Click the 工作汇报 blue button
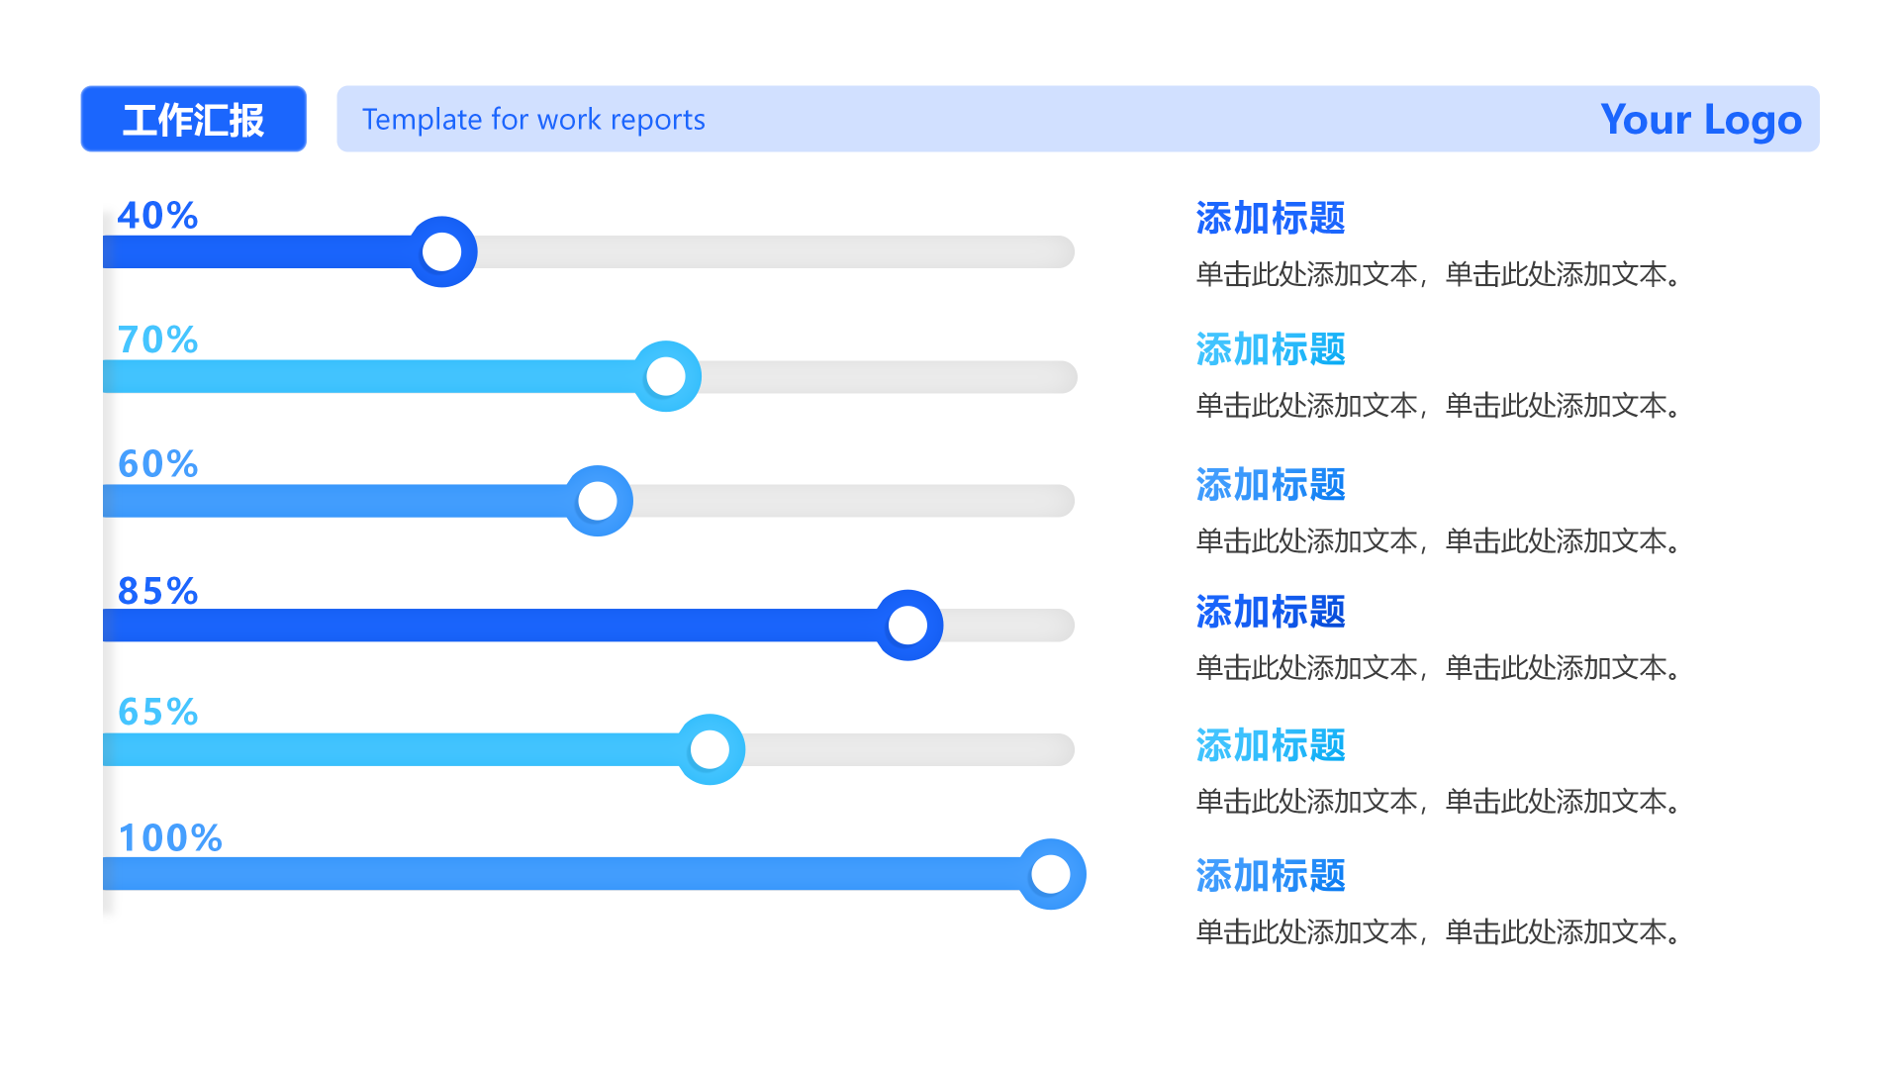 coord(193,120)
